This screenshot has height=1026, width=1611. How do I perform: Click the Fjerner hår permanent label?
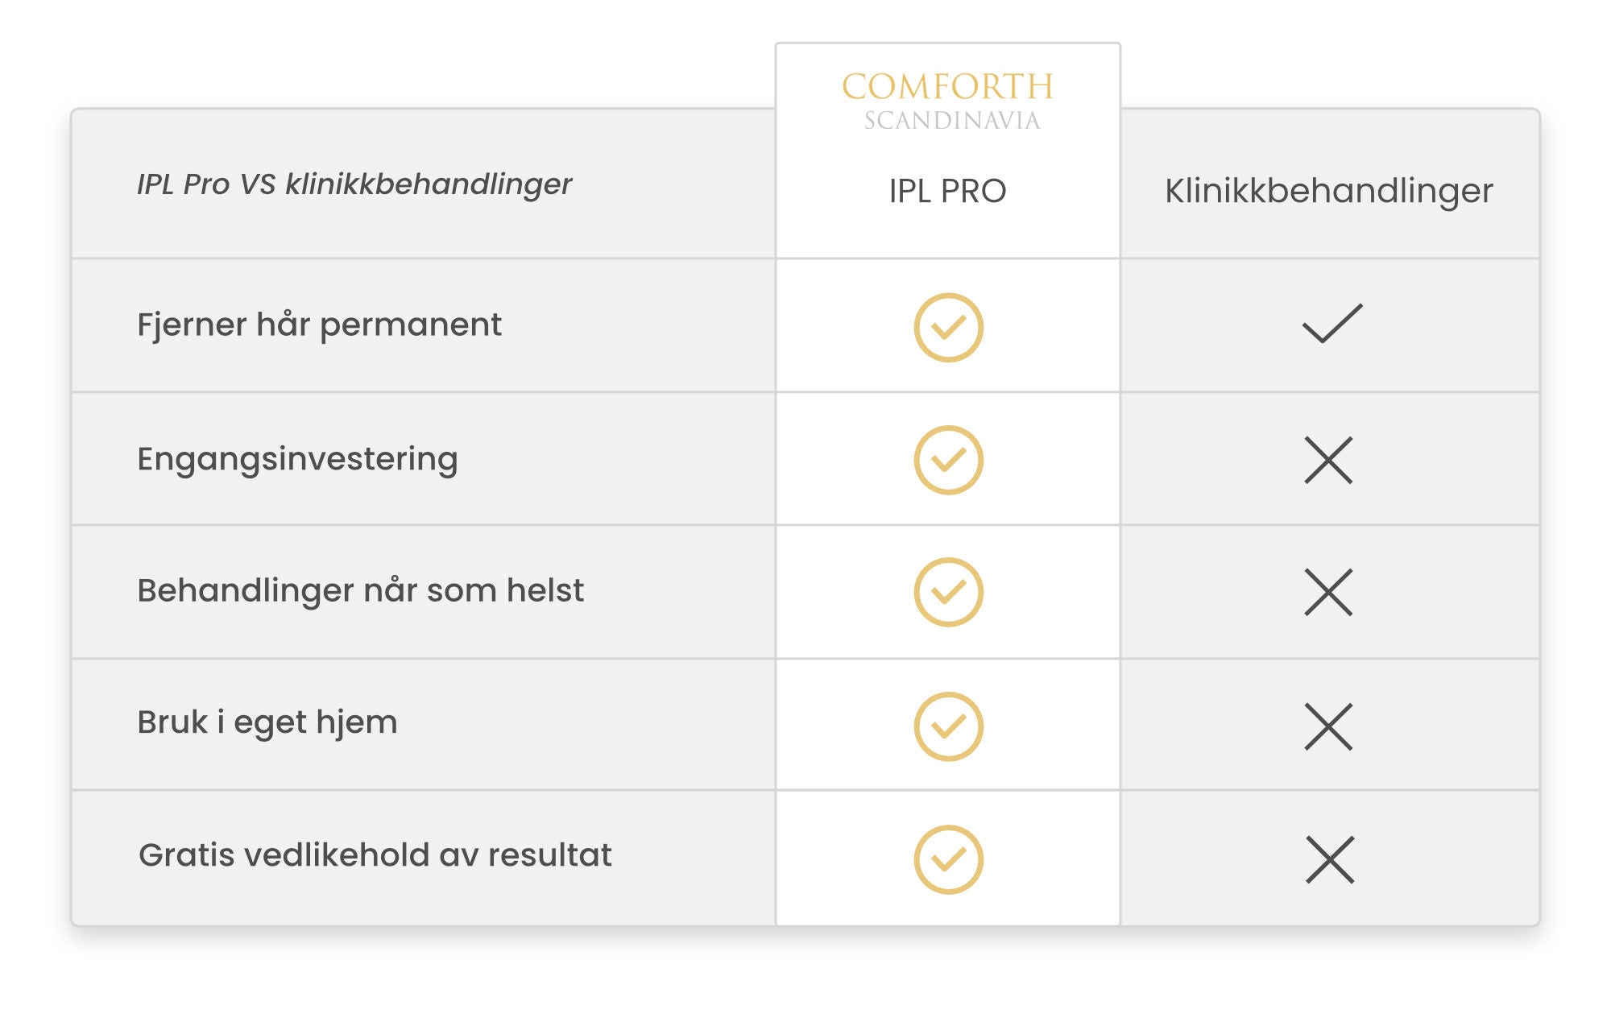click(x=319, y=325)
